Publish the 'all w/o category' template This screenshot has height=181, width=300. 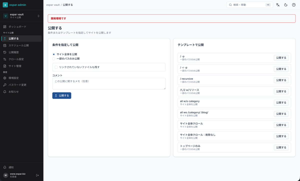pos(281,103)
